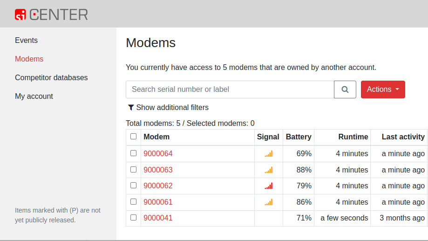Open Events in the sidebar
This screenshot has width=428, height=241.
coord(26,40)
